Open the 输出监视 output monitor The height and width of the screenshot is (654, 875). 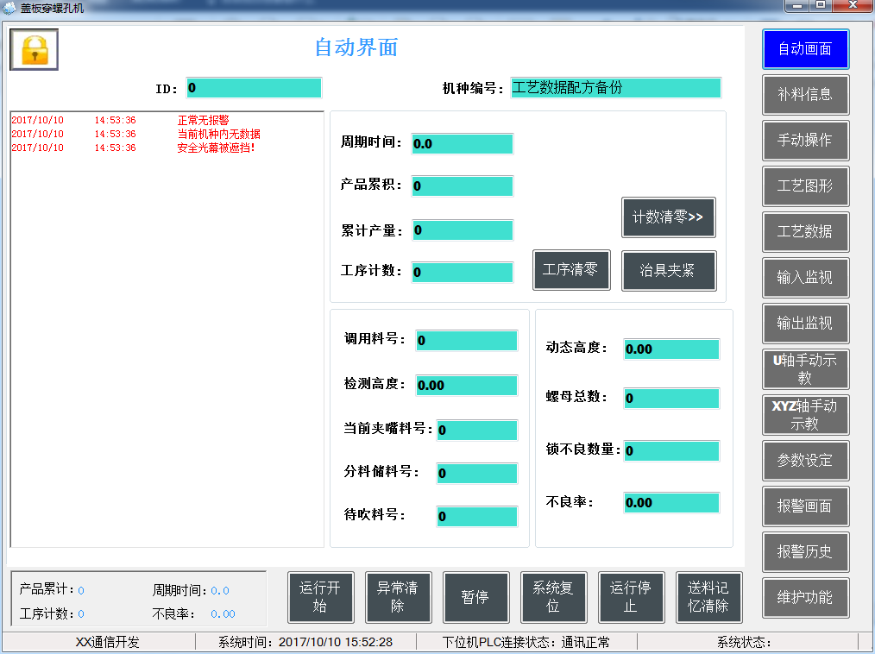click(x=805, y=324)
